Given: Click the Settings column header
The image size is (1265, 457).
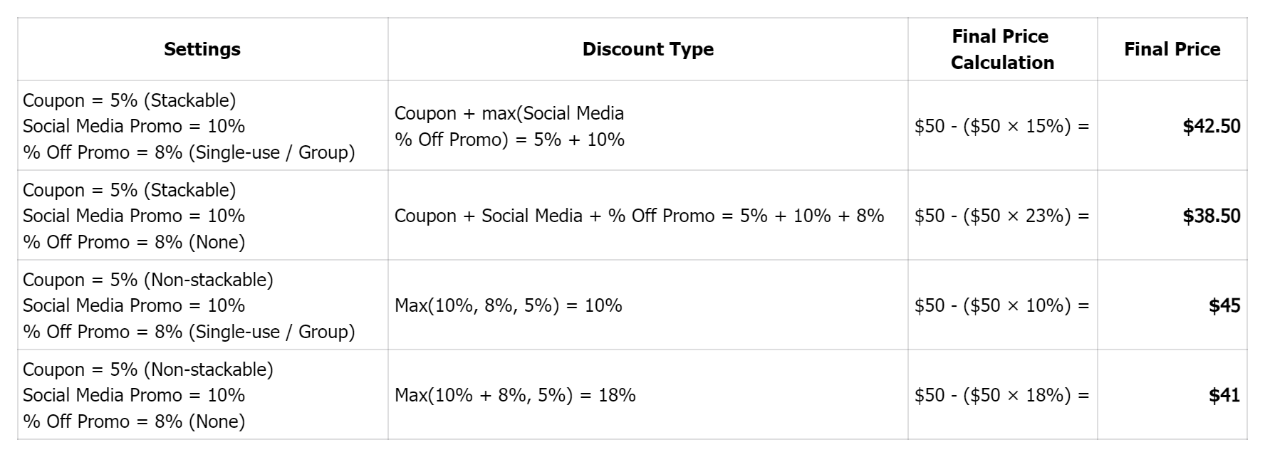Looking at the screenshot, I should (x=202, y=49).
